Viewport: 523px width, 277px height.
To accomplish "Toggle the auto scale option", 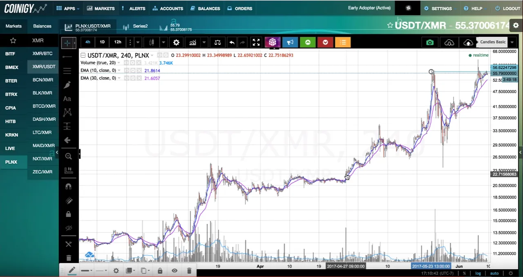I will tap(494, 273).
